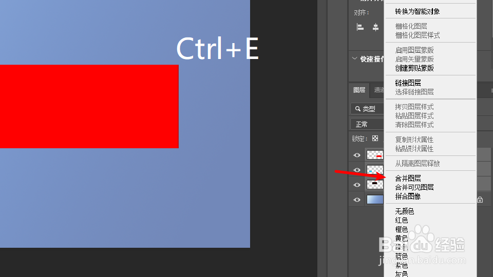This screenshot has width=493, height=277.
Task: Choose 粘贴图层样式 menu item
Action: coord(414,116)
